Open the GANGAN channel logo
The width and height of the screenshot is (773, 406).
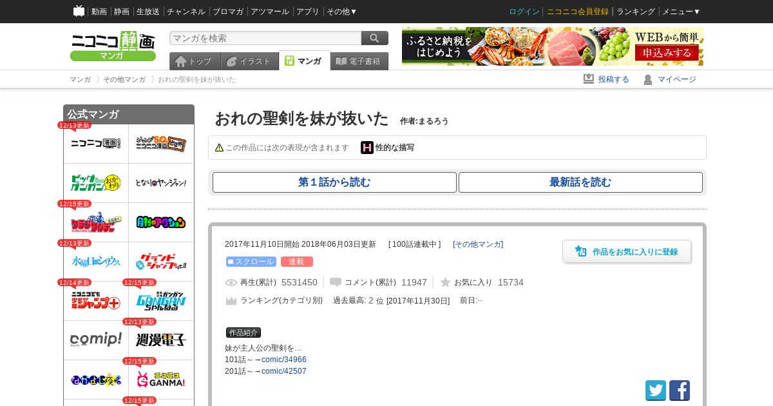(x=161, y=301)
